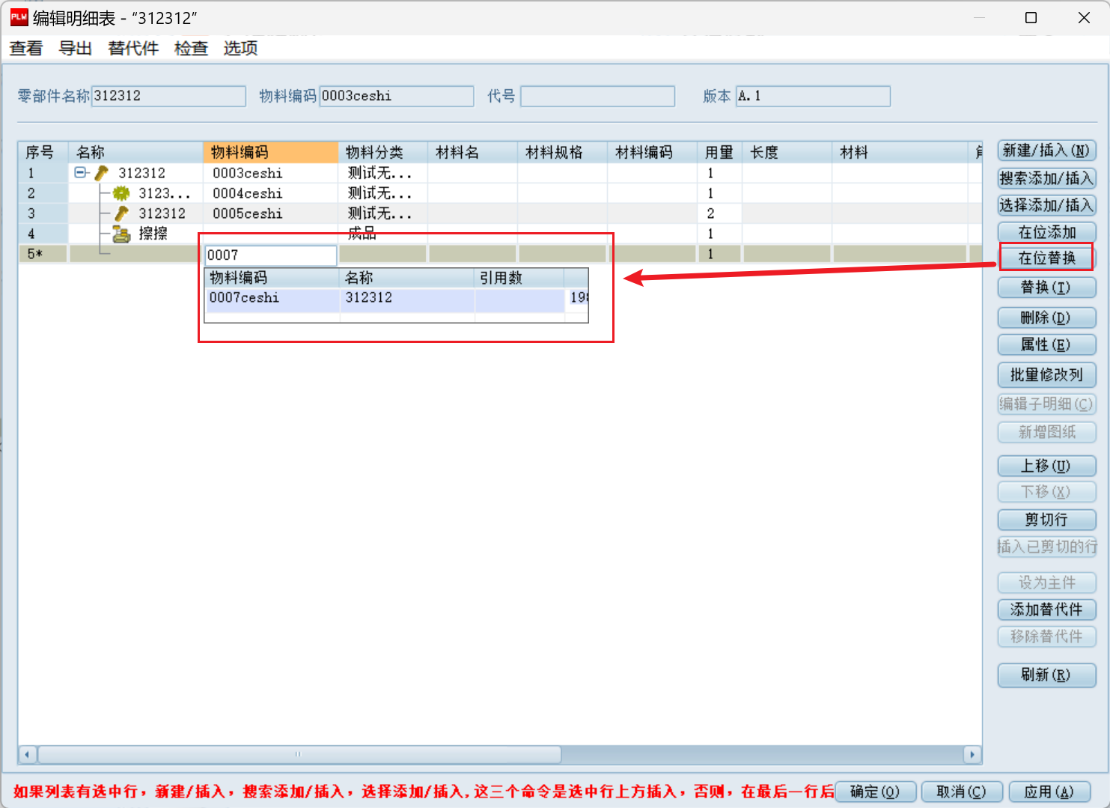The height and width of the screenshot is (808, 1110).
Task: Click the 批量修改列 button
Action: 1046,374
